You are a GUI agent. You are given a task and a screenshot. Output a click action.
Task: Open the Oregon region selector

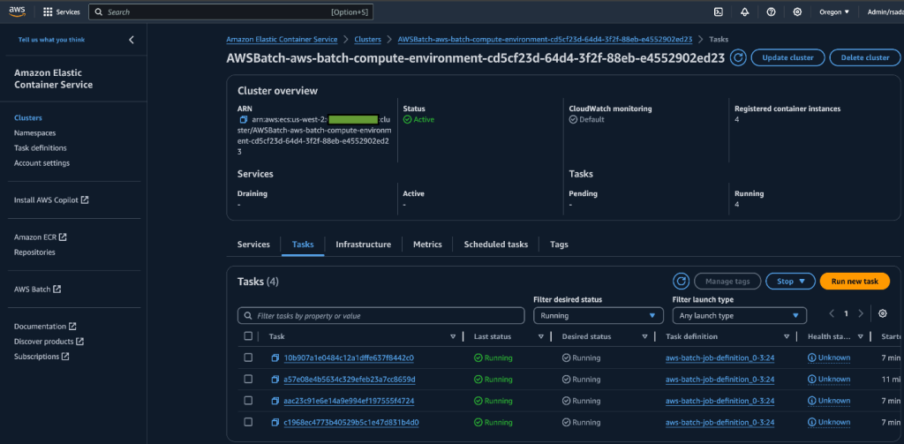point(834,11)
